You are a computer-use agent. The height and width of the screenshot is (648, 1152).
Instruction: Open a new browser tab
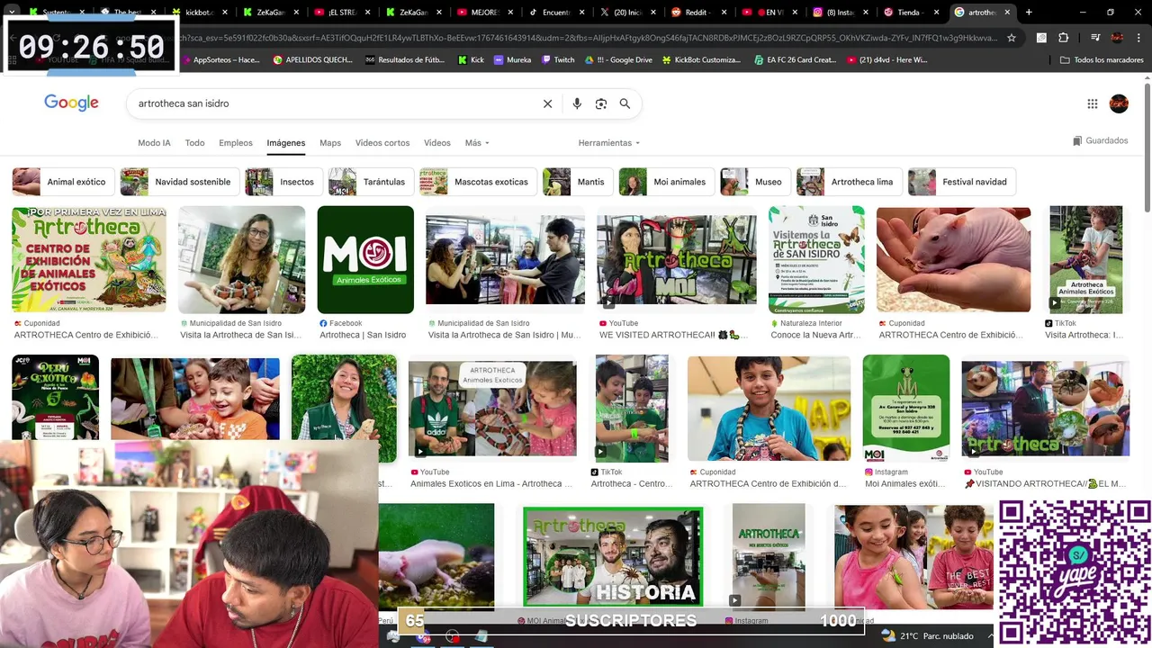(1029, 13)
